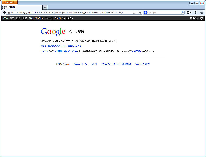Click the ログイン link in the paragraph
The height and width of the screenshot is (157, 206).
coord(45,51)
